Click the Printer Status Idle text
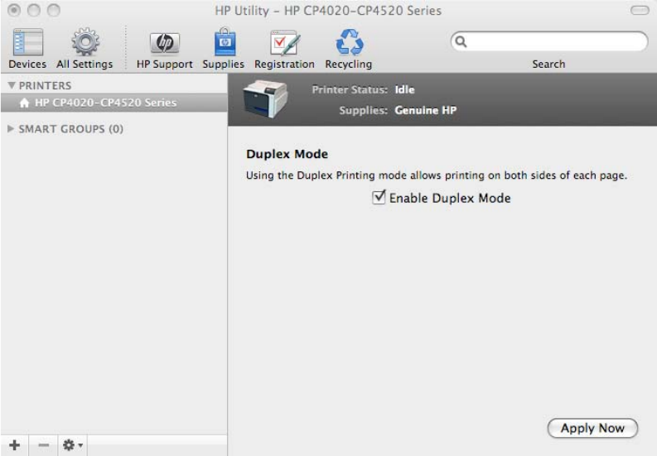Viewport: 657px width, 456px height. (363, 89)
